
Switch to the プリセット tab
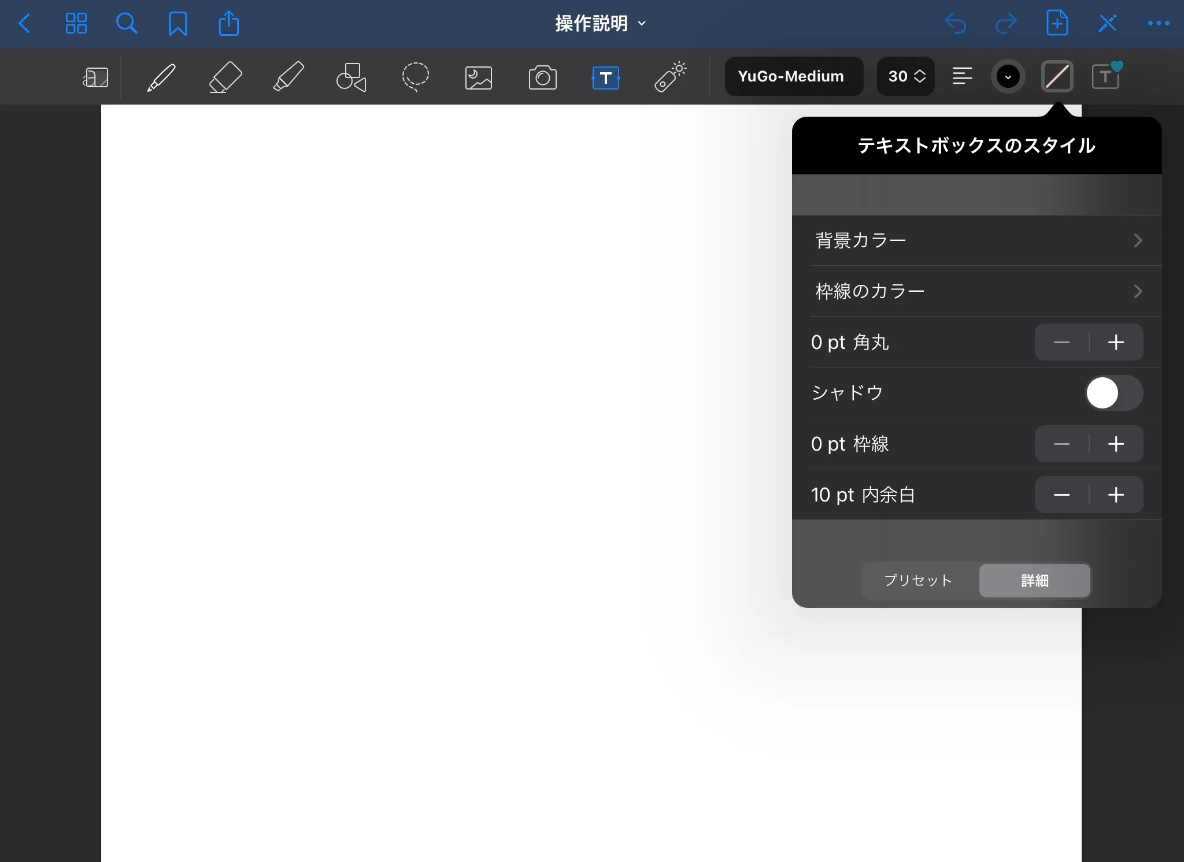pos(919,580)
